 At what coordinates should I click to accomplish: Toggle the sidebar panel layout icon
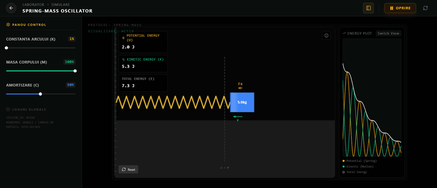tap(368, 8)
